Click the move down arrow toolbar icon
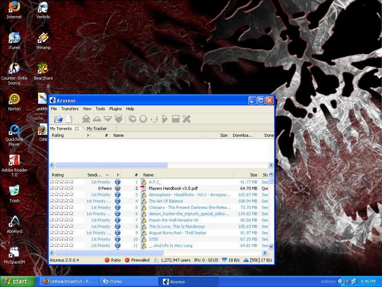Screen dimensions: 382x287 (x=108, y=119)
